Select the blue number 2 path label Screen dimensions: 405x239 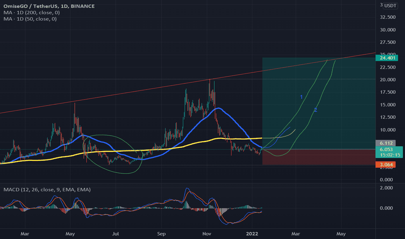click(315, 110)
